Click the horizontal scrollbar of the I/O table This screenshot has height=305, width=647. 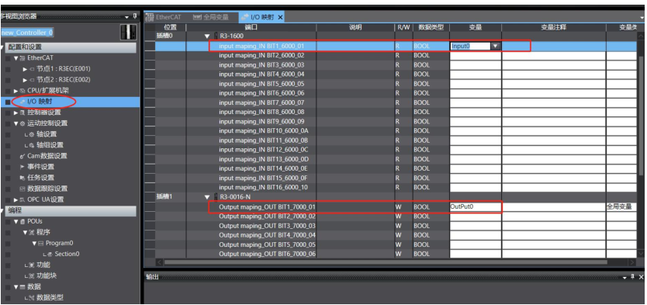tap(386, 262)
